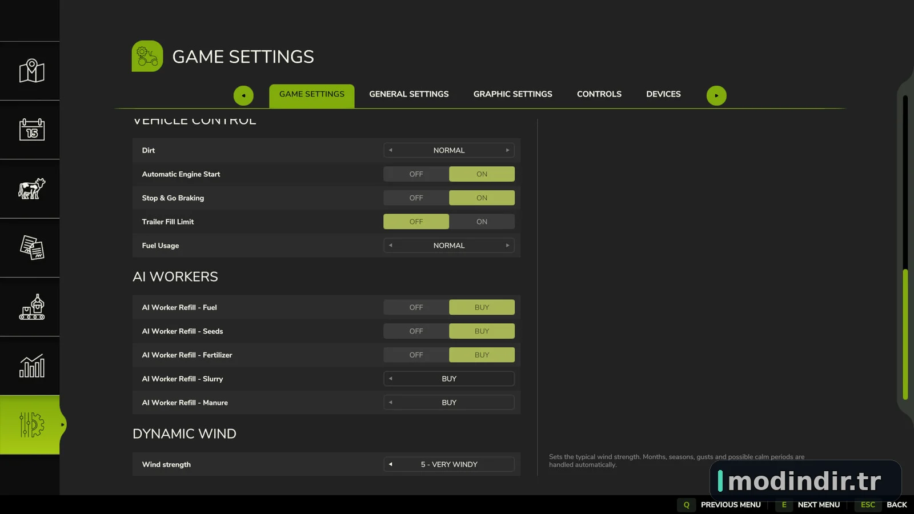914x514 pixels.
Task: Click the DYNAMIC WIND section heading
Action: [x=184, y=433]
